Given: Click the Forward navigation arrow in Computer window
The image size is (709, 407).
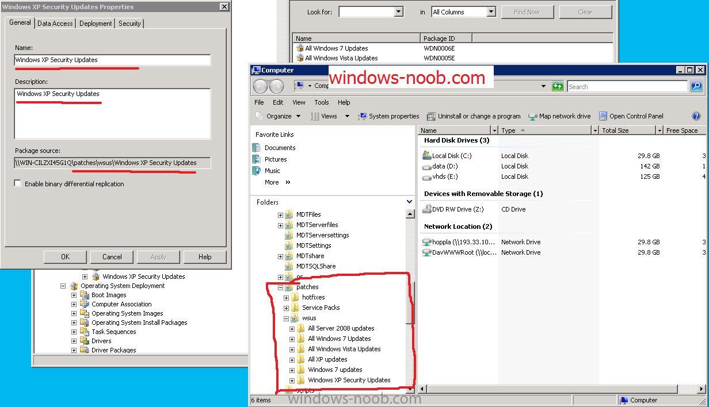Looking at the screenshot, I should 276,86.
